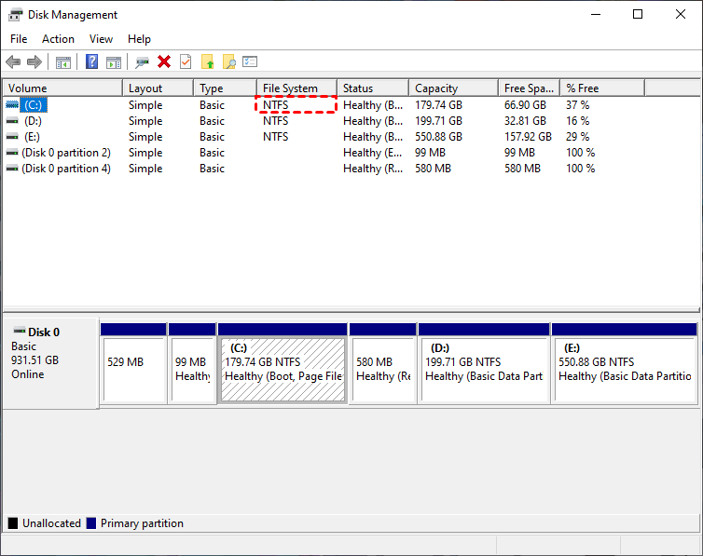Toggle the Show/Hide Console Tree icon
The height and width of the screenshot is (556, 703).
(63, 62)
